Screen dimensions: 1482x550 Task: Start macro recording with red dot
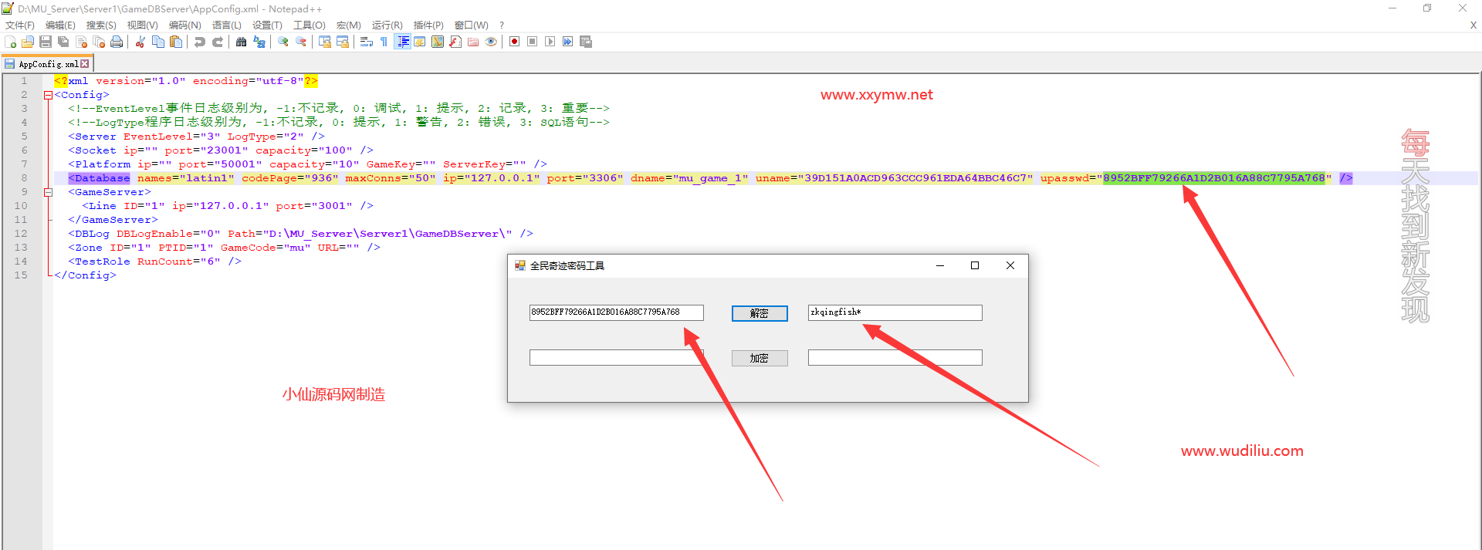[x=515, y=42]
